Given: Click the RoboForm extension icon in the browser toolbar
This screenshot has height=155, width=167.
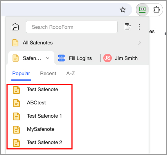Looking at the screenshot, I should [x=142, y=10].
